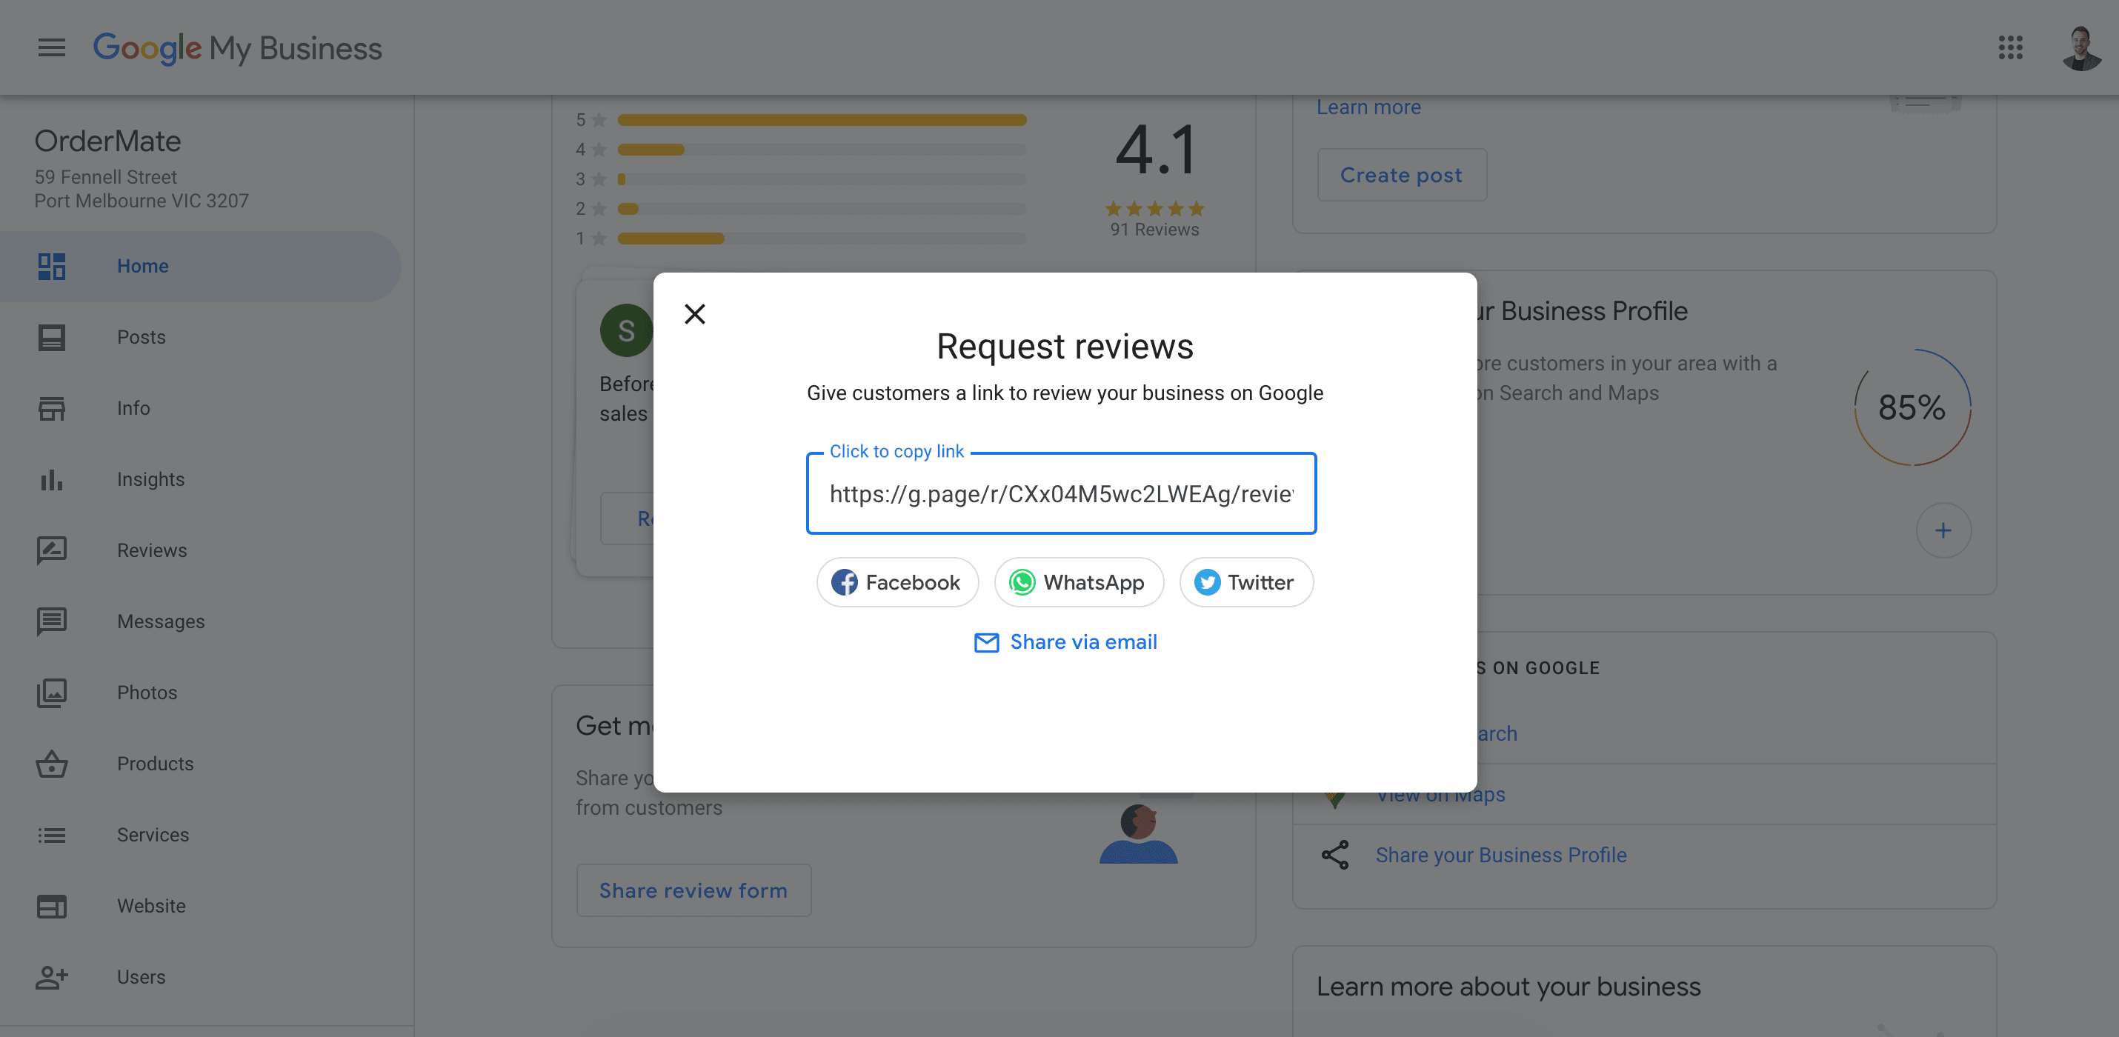Copy the review link in the field
Screen dimensions: 2119x1037
[1061, 493]
